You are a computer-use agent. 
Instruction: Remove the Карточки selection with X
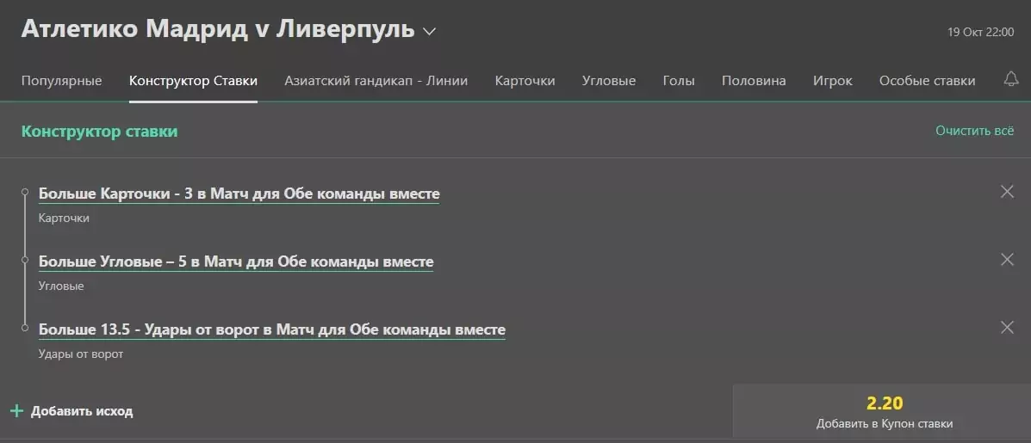tap(1007, 192)
